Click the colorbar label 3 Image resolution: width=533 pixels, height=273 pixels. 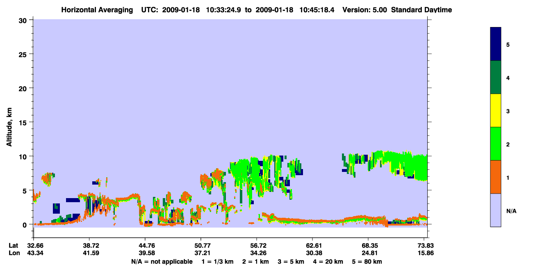pyautogui.click(x=508, y=111)
